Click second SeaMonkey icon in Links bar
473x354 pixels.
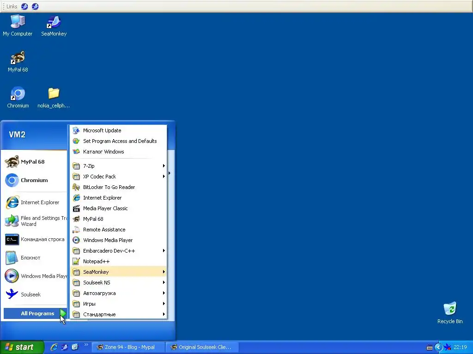[35, 6]
